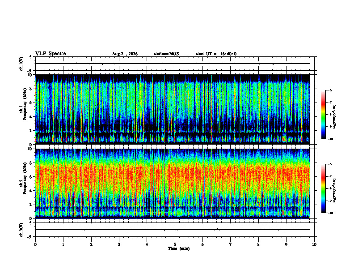Click the "ch.1(V)" waveform axis label
This screenshot has height=274, width=354.
coord(21,64)
